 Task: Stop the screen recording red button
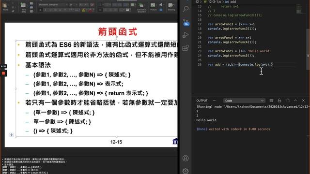point(3,73)
